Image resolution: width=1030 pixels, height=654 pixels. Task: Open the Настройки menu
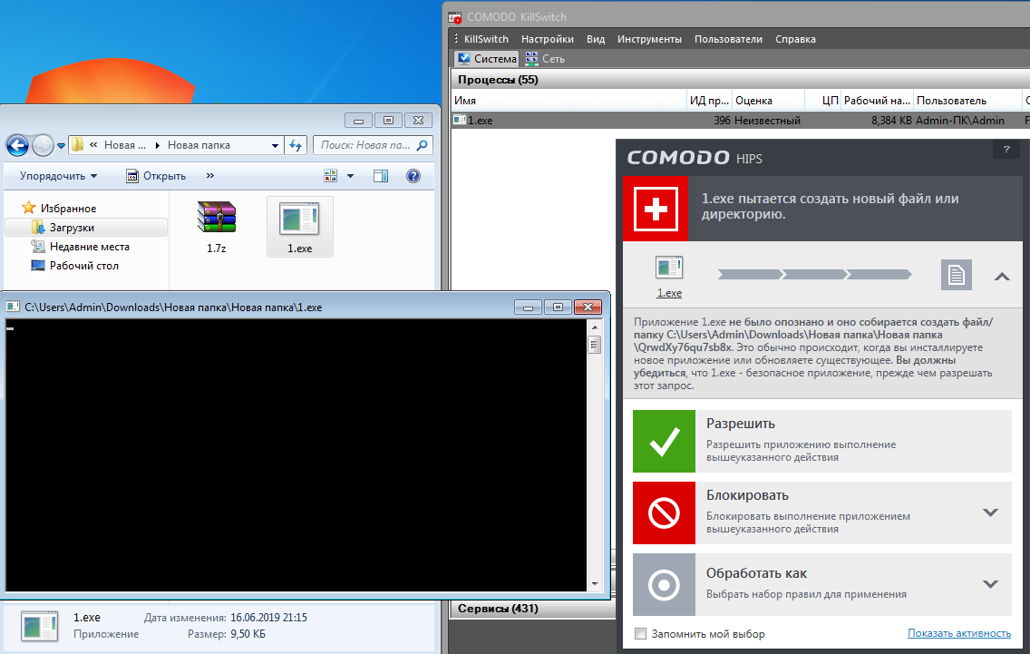(548, 39)
